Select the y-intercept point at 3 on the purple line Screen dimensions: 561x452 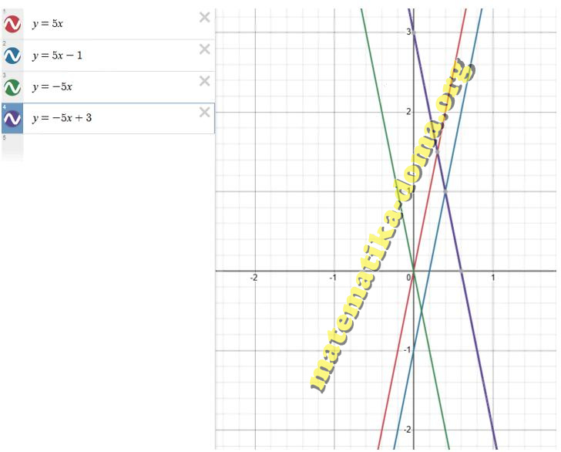(x=414, y=32)
